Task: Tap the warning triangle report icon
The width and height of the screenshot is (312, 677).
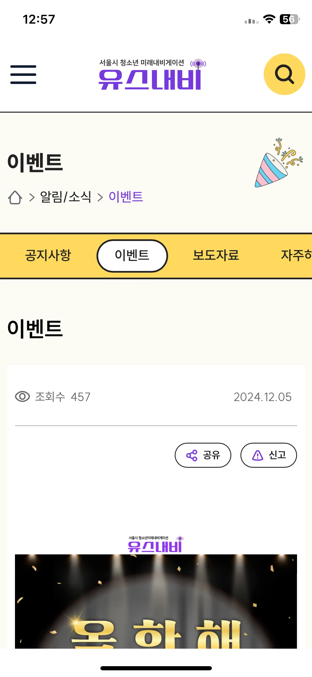Action: coord(258,455)
